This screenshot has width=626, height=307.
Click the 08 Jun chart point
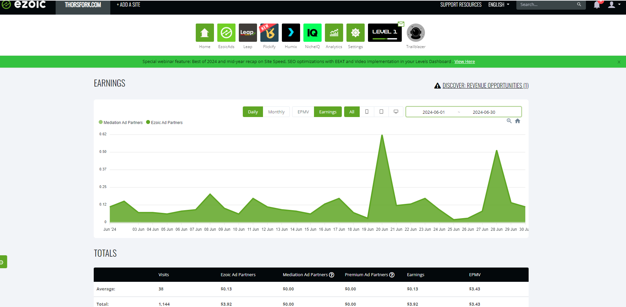click(210, 194)
